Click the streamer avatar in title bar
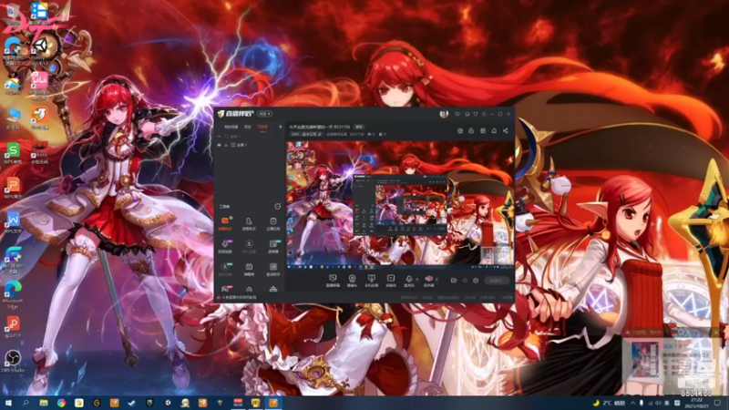The height and width of the screenshot is (410, 729). [444, 114]
